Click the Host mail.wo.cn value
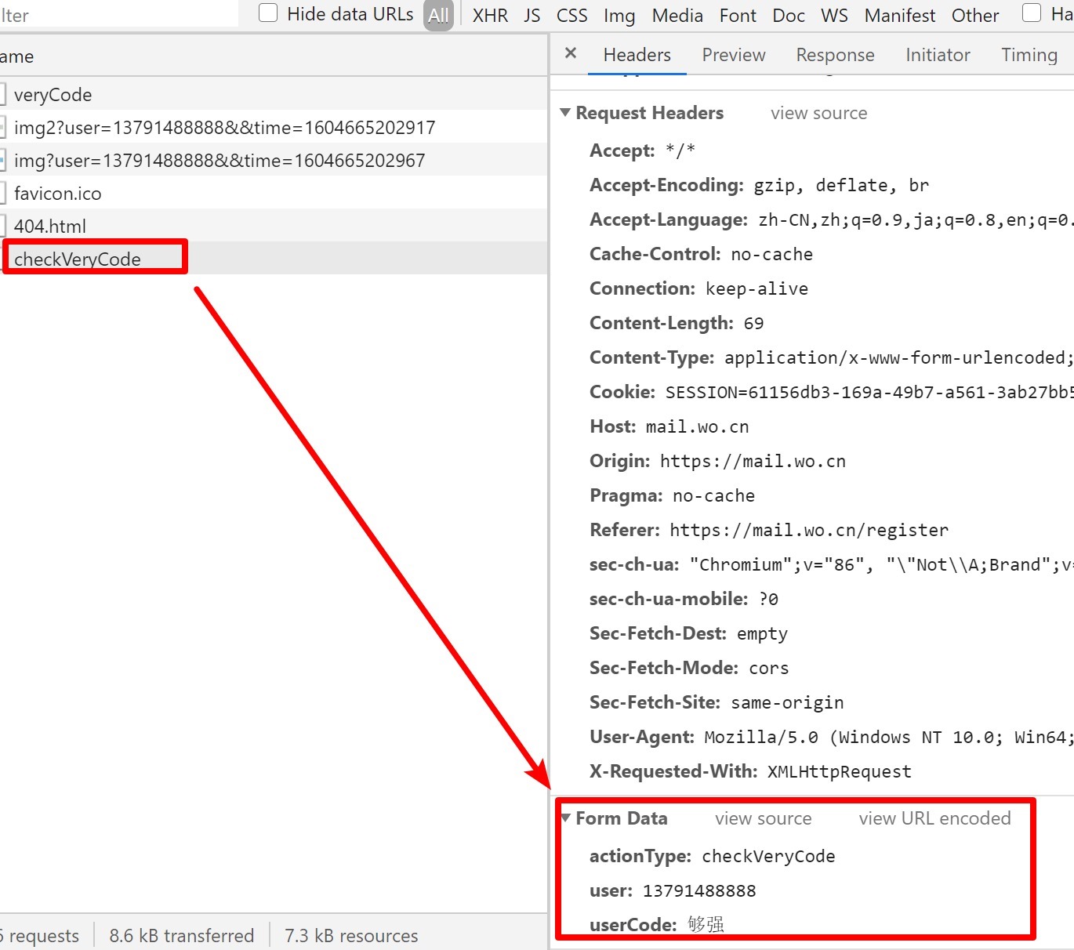The width and height of the screenshot is (1074, 950). coord(697,426)
